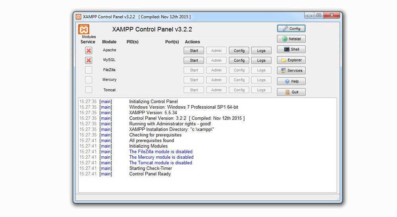
Task: Click Config in the Mercury row
Action: pos(239,80)
